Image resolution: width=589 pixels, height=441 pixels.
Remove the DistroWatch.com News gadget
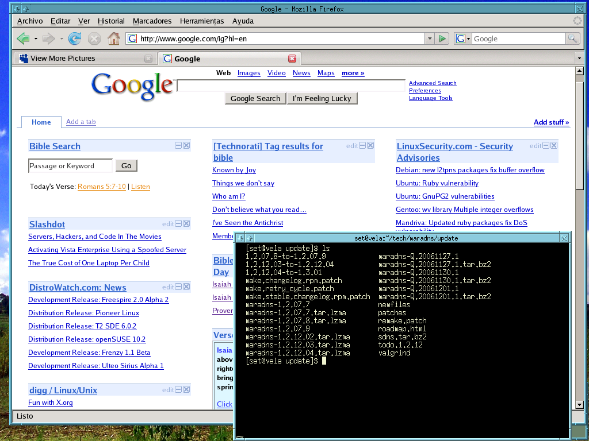pos(186,287)
